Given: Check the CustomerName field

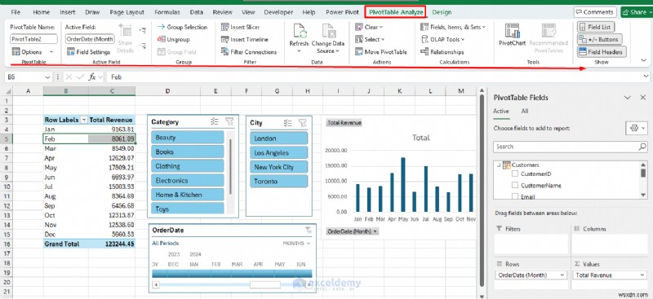Looking at the screenshot, I should (515, 185).
